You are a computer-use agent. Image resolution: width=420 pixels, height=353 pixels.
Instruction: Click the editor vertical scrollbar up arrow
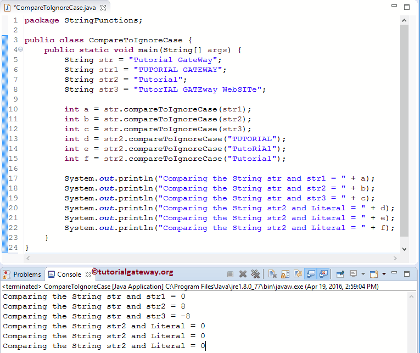click(405, 20)
